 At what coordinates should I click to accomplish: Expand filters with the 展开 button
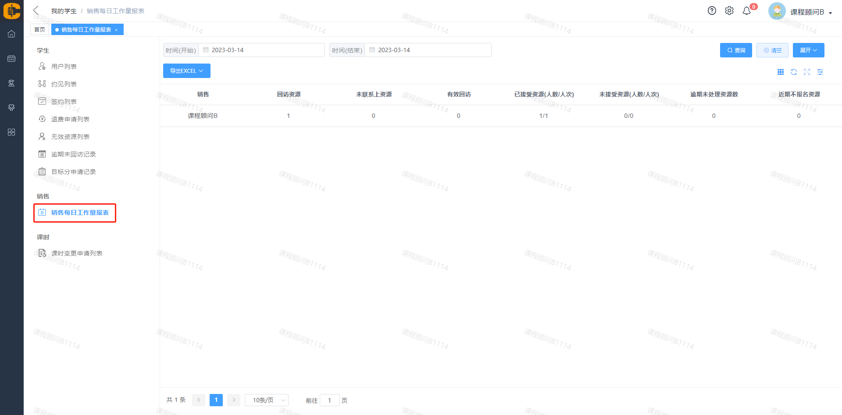808,50
